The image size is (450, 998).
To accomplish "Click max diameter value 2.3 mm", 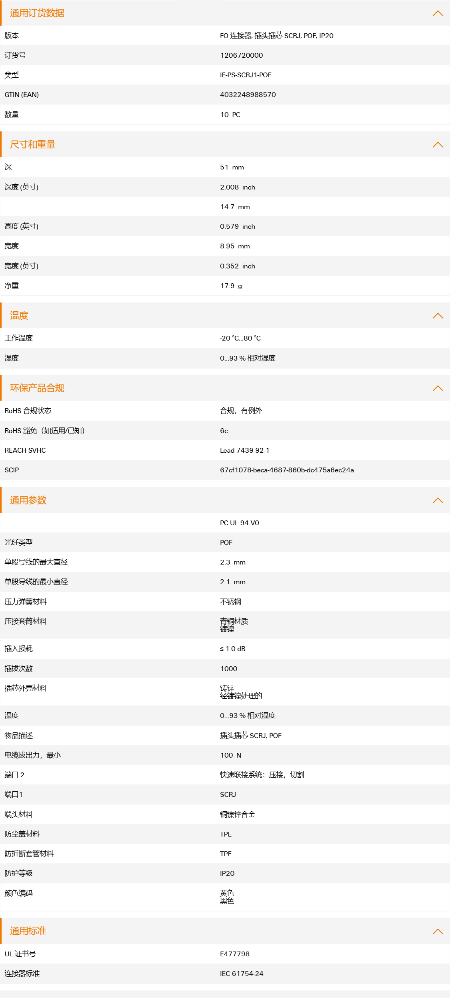I will [x=233, y=562].
